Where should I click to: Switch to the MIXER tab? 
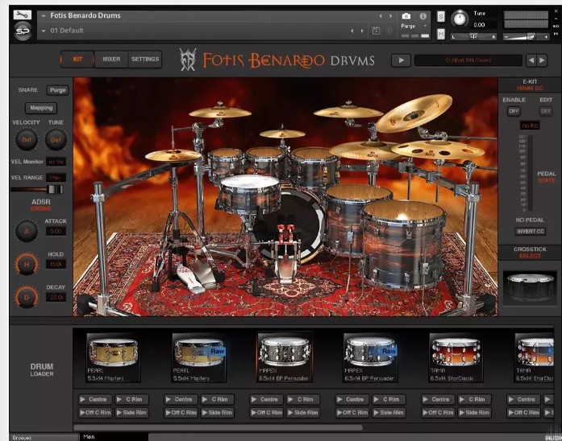tap(111, 59)
